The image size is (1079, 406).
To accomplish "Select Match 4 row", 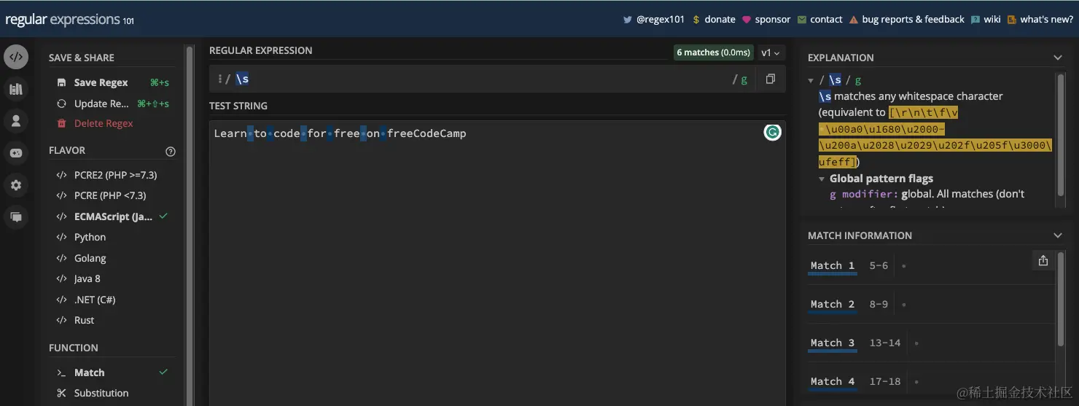I will 930,382.
